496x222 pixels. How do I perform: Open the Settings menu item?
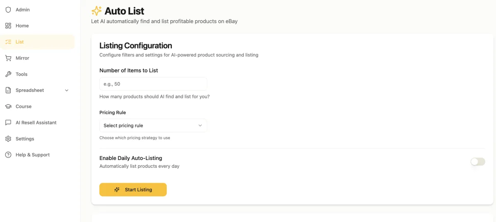coord(25,138)
